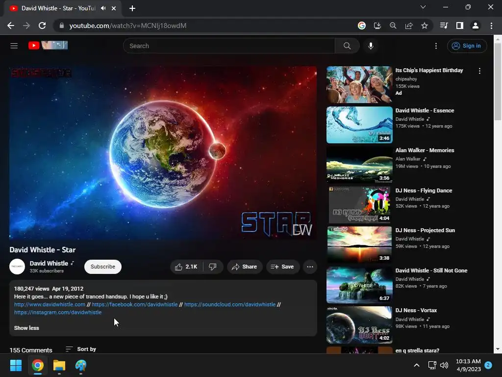The height and width of the screenshot is (377, 502).
Task: Open Chrome from the taskbar
Action: click(38, 365)
